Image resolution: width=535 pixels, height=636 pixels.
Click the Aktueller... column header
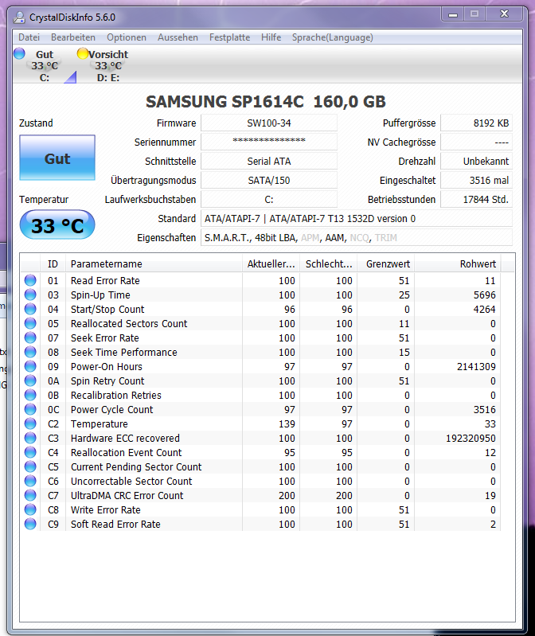(271, 264)
